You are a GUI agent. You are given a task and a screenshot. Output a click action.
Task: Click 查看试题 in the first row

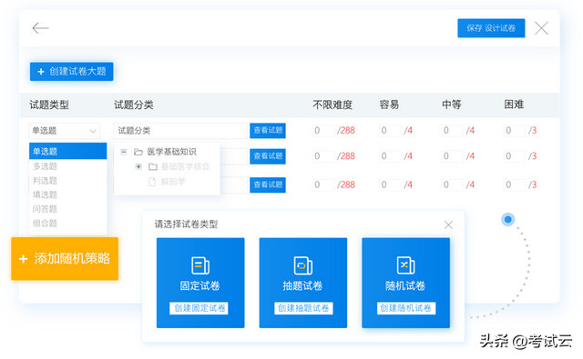[268, 131]
